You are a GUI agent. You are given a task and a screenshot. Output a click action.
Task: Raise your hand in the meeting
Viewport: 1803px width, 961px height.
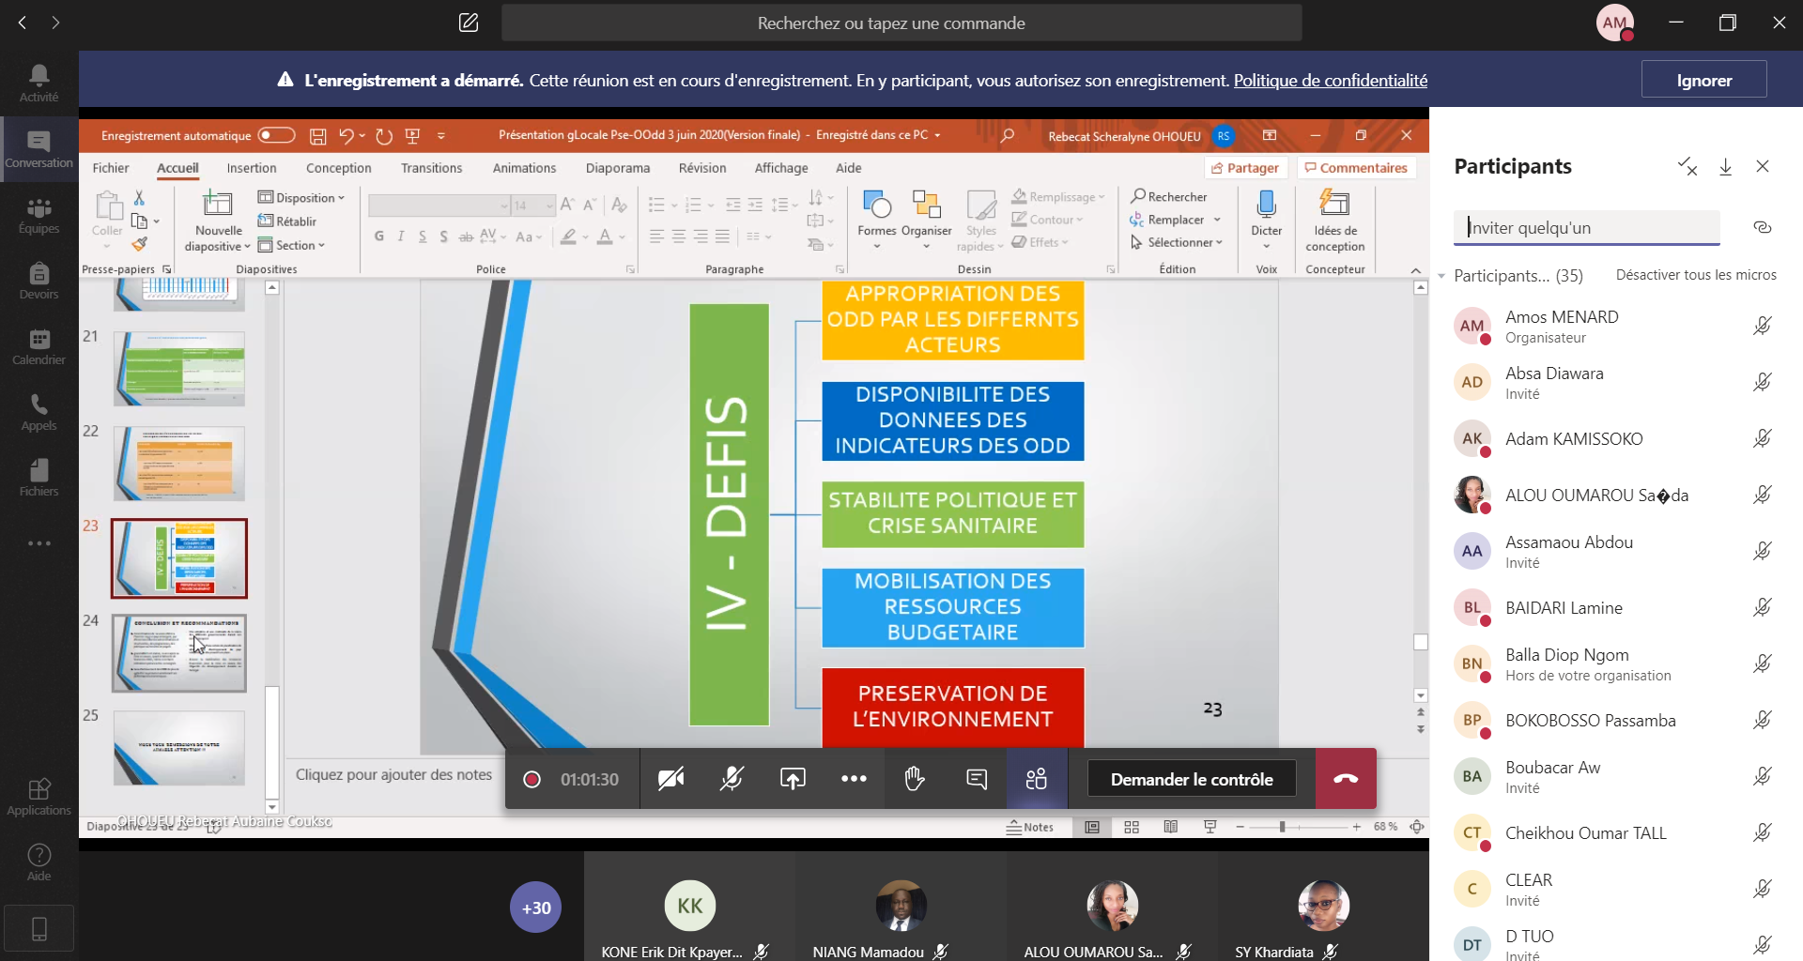915,779
